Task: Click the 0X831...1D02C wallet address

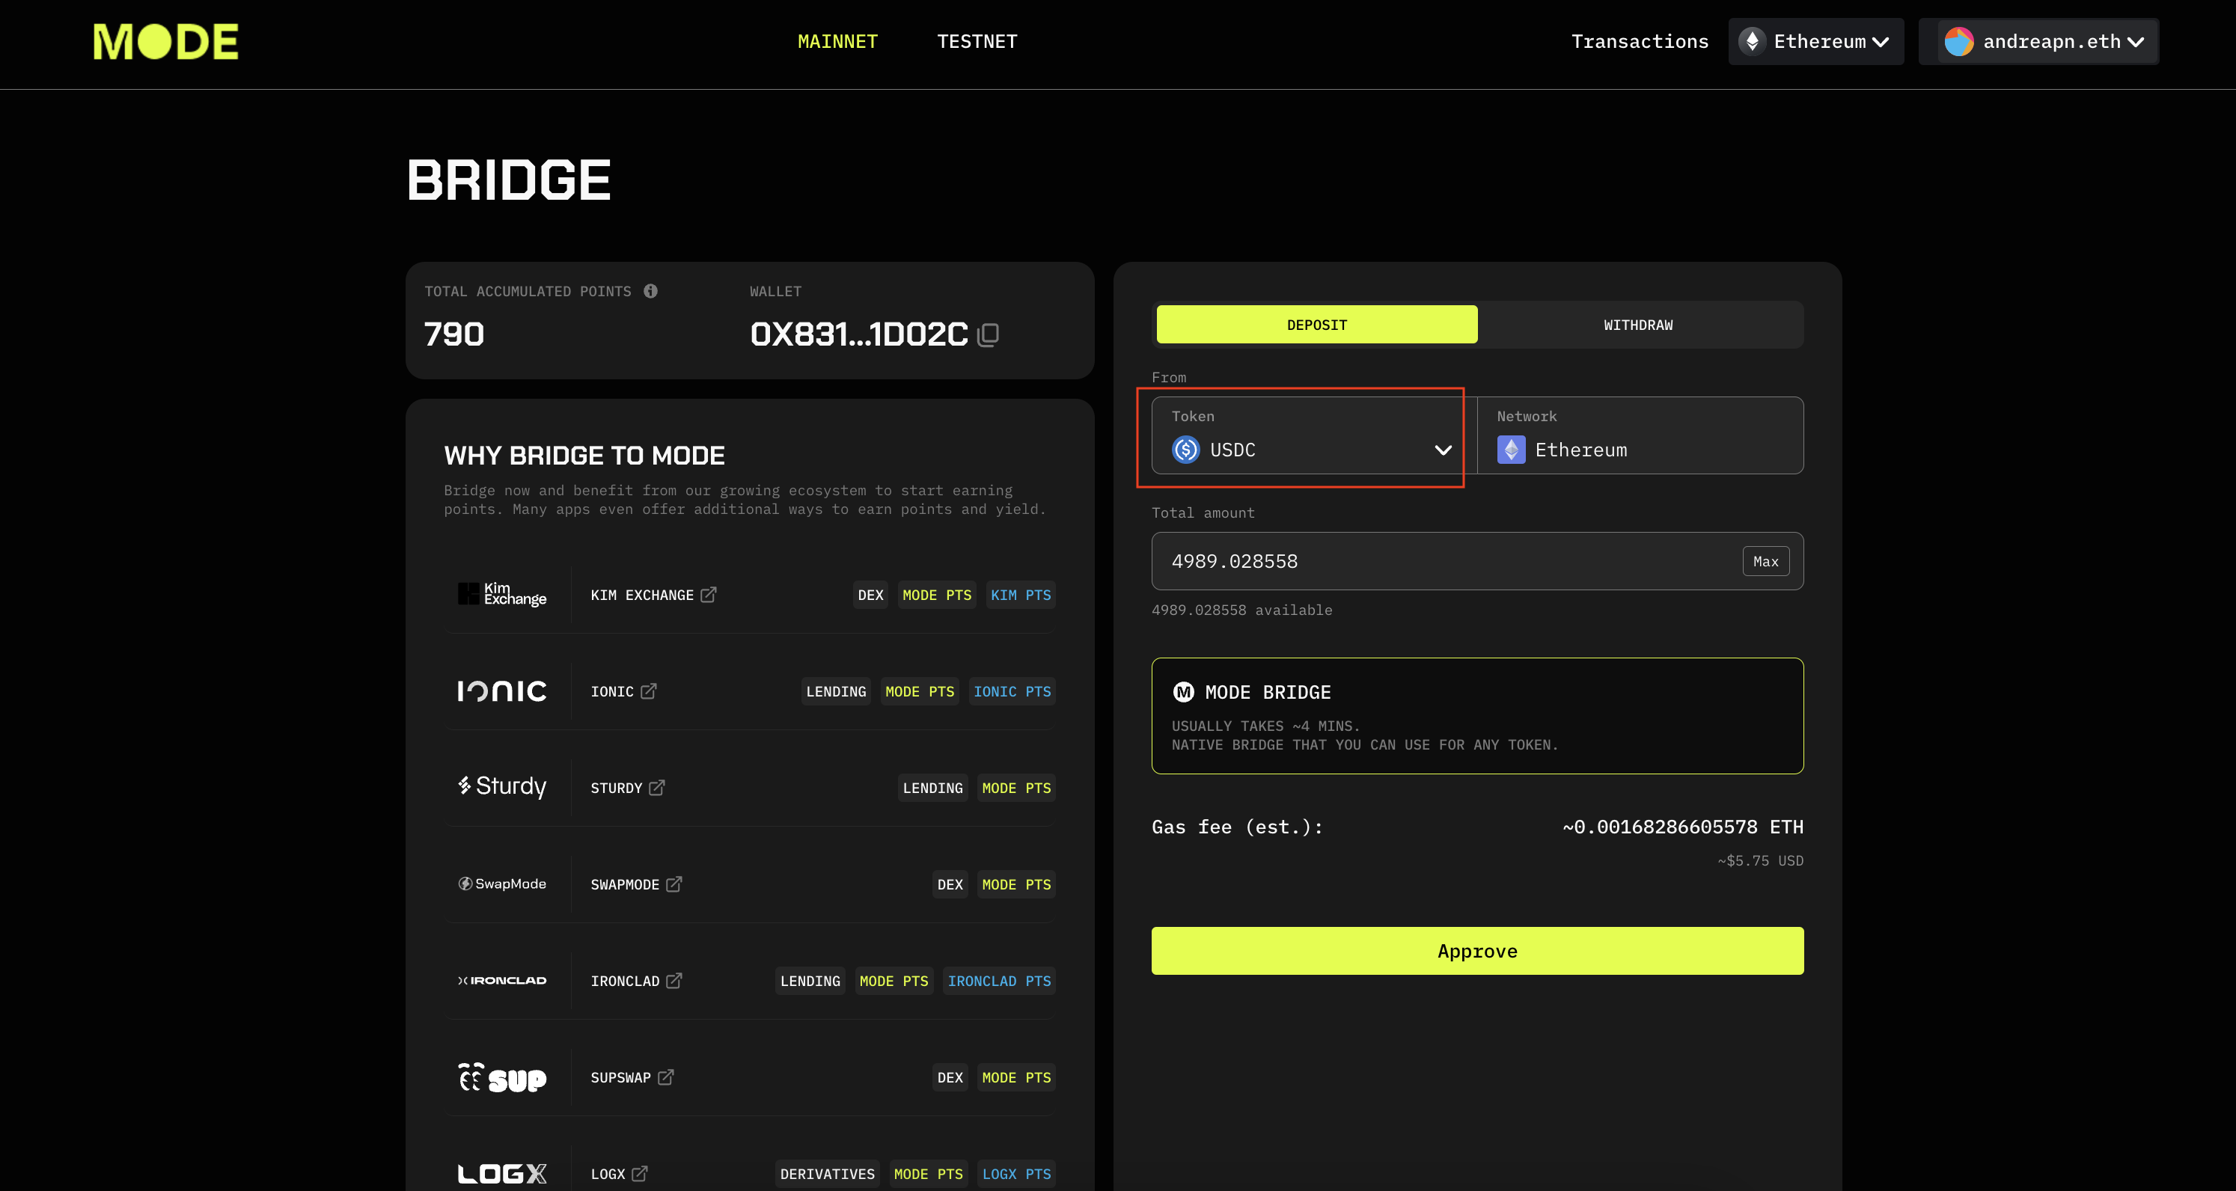Action: pos(858,334)
